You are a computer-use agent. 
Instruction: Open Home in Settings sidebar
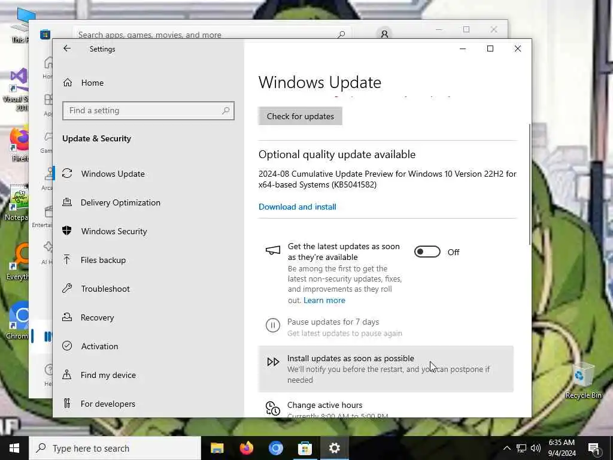coord(92,83)
